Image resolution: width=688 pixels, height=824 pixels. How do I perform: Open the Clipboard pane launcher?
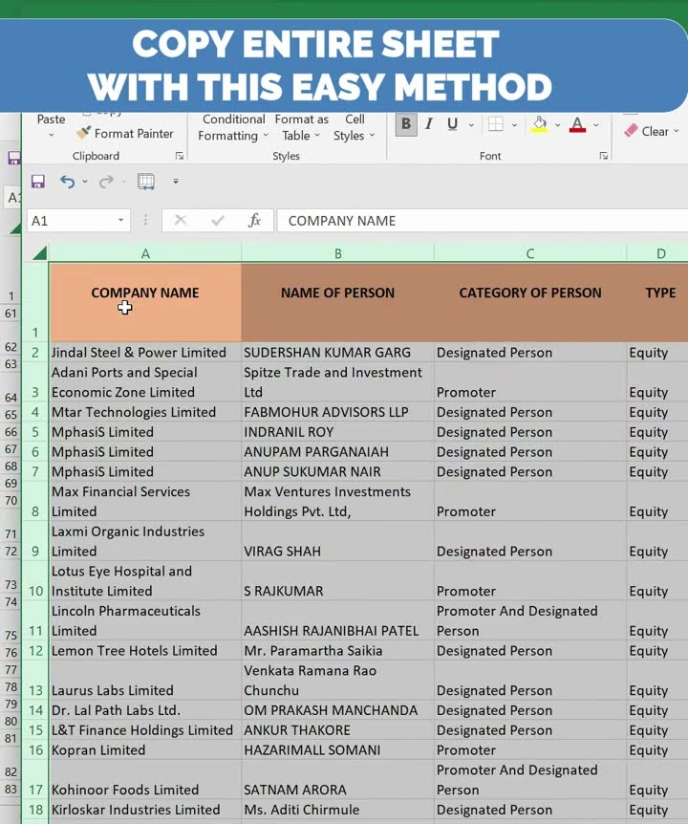180,156
